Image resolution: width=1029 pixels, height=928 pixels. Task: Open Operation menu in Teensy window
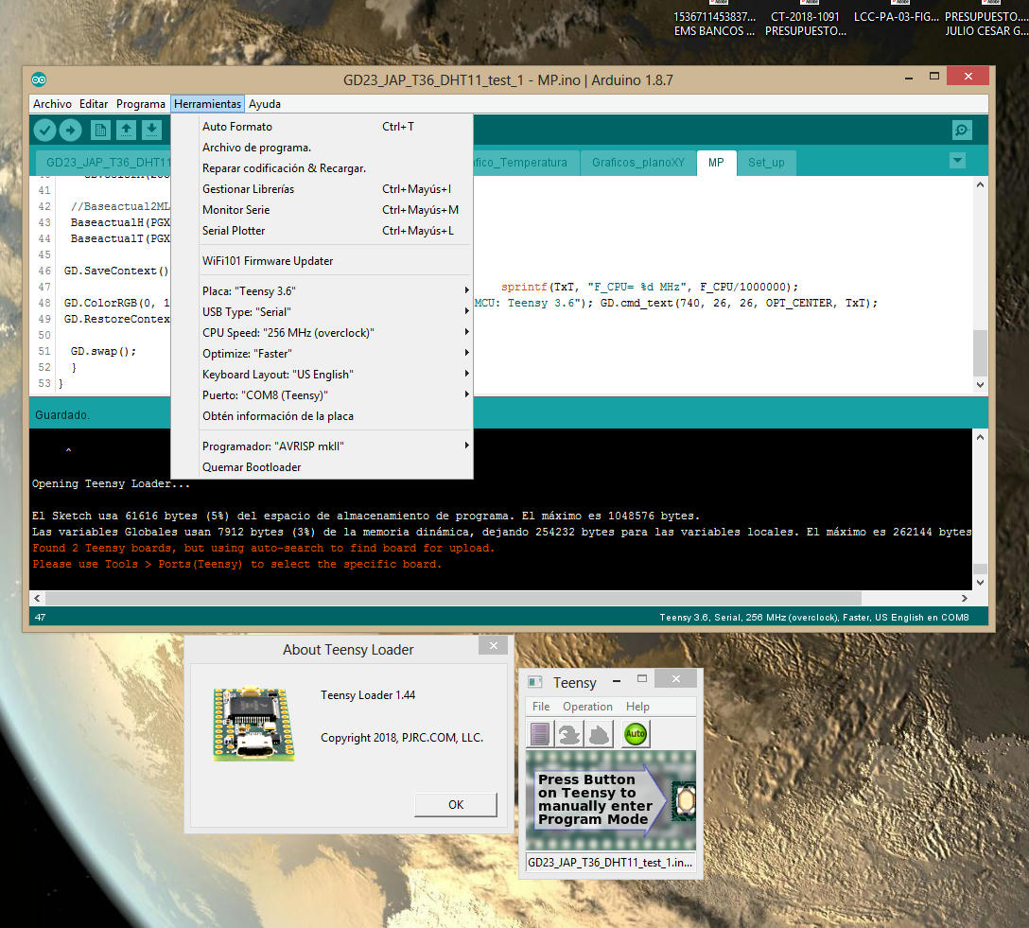coord(587,707)
